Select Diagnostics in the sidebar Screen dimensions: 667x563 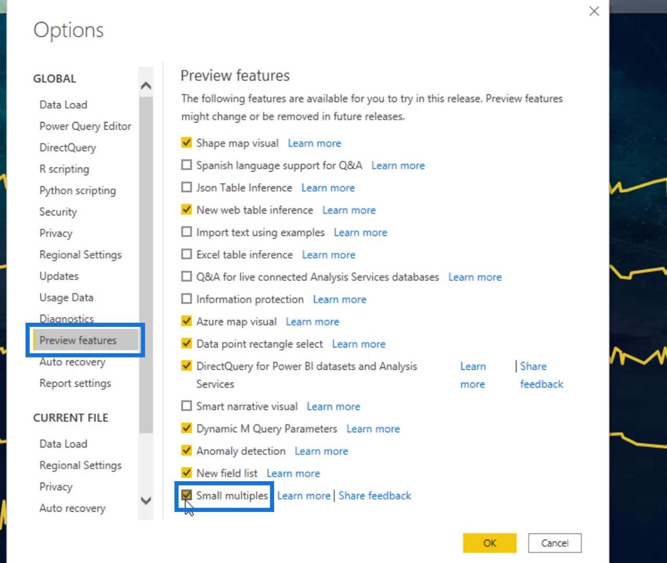tap(67, 319)
